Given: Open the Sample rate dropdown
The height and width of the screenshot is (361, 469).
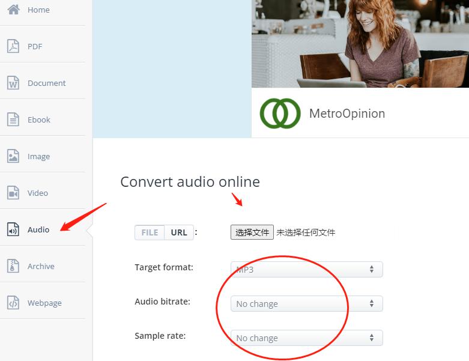Looking at the screenshot, I should (307, 338).
